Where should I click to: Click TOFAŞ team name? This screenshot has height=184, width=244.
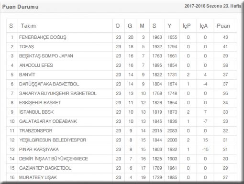point(27,47)
